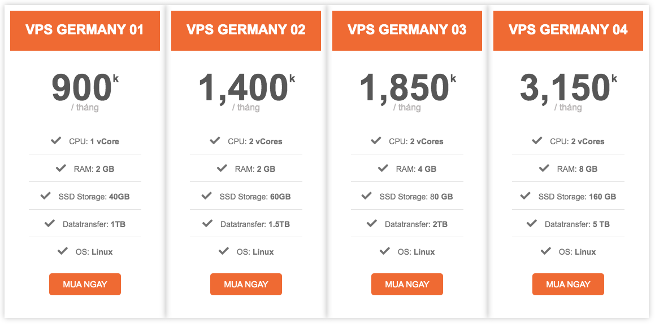Click checkmark beside SSD Storage: 40GB
The image size is (655, 324).
point(46,196)
